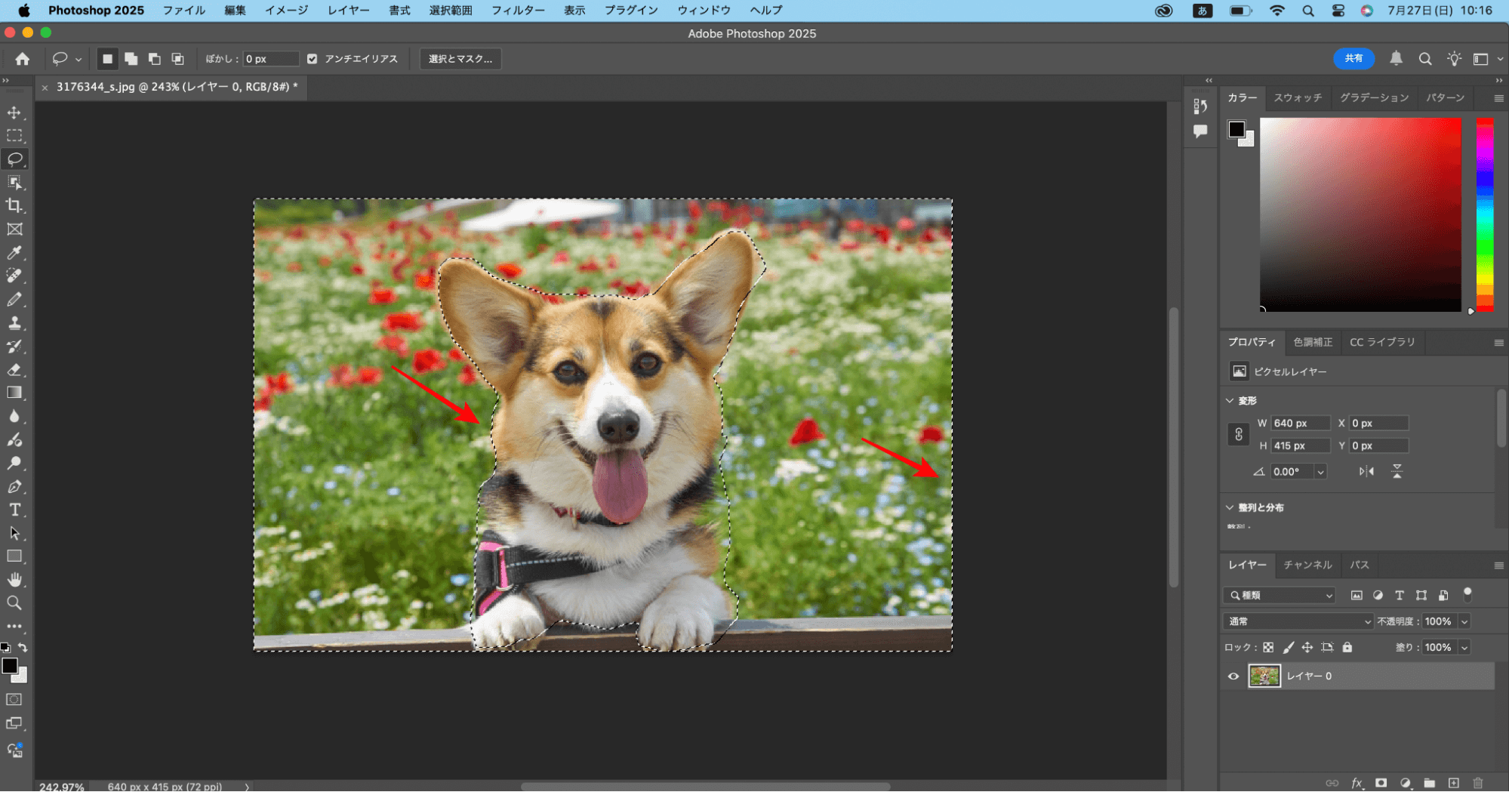Select the Rectangle shape tool
The height and width of the screenshot is (792, 1509).
(14, 556)
